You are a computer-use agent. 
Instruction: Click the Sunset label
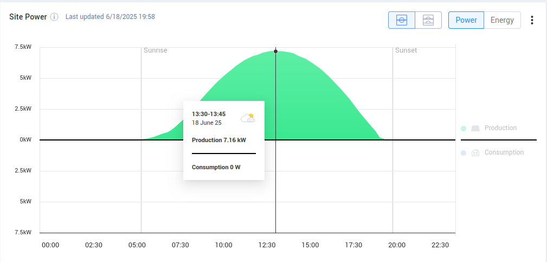[406, 50]
